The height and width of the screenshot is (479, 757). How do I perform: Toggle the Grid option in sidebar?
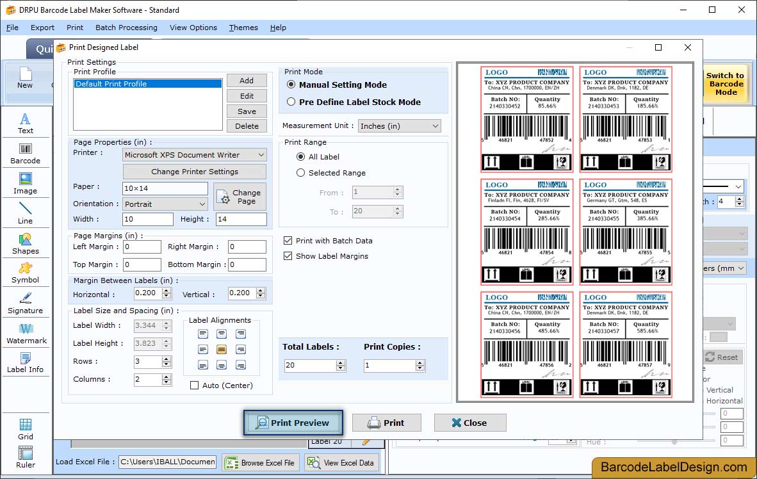pyautogui.click(x=25, y=429)
